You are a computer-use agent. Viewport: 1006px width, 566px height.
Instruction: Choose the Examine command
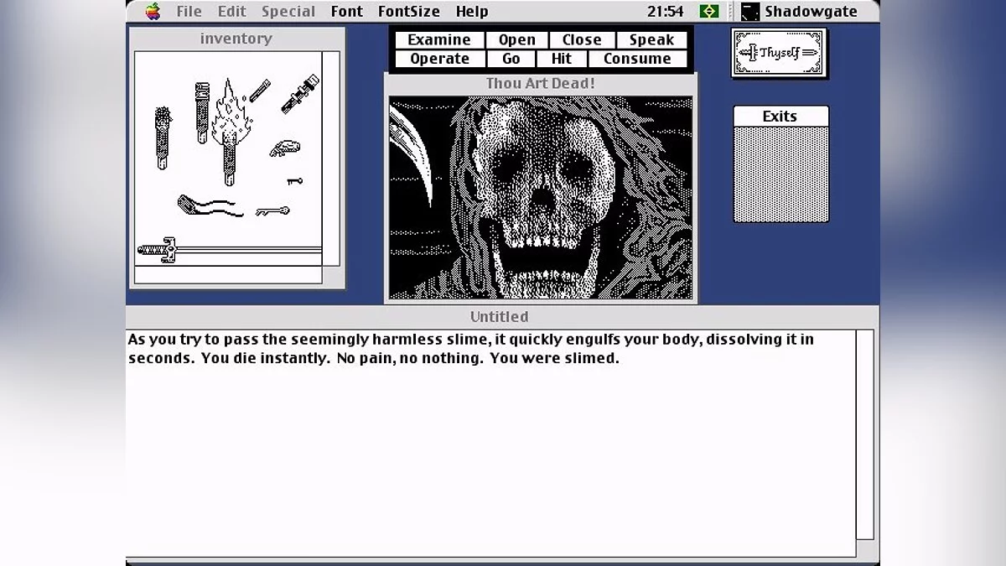pyautogui.click(x=439, y=39)
